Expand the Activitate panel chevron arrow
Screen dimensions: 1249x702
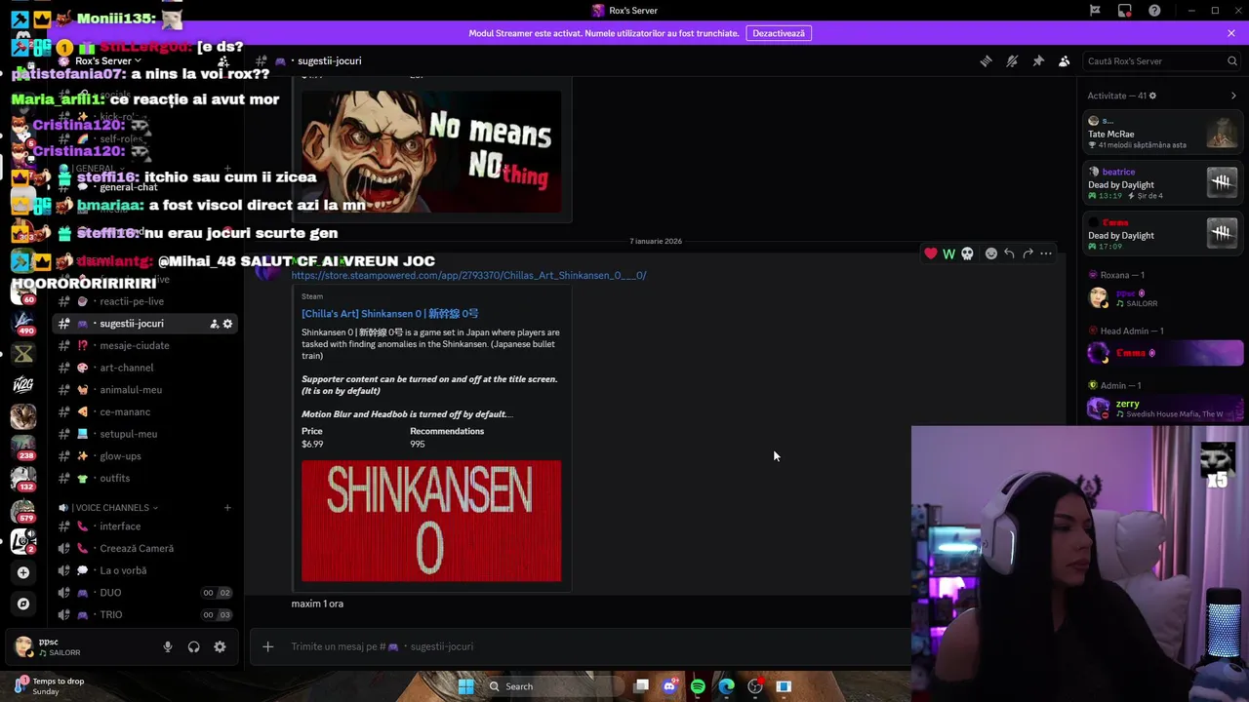(1233, 96)
